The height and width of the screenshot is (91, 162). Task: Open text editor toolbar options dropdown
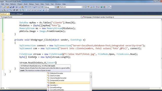(48, 10)
